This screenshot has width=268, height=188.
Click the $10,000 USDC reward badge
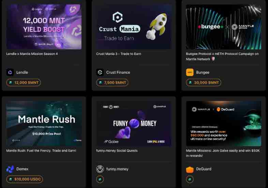click(25, 179)
